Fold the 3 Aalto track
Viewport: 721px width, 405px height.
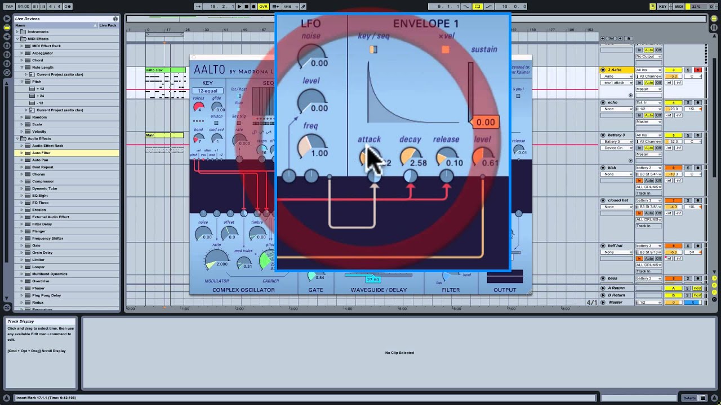pos(603,70)
